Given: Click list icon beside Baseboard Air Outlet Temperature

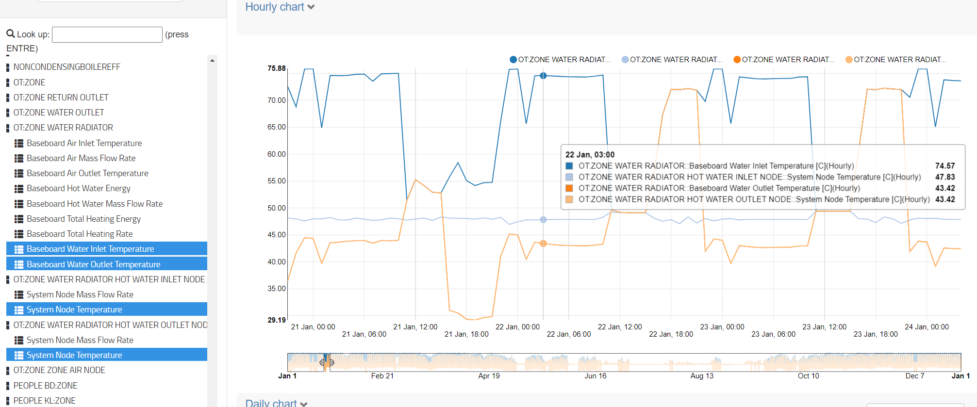Looking at the screenshot, I should (19, 173).
